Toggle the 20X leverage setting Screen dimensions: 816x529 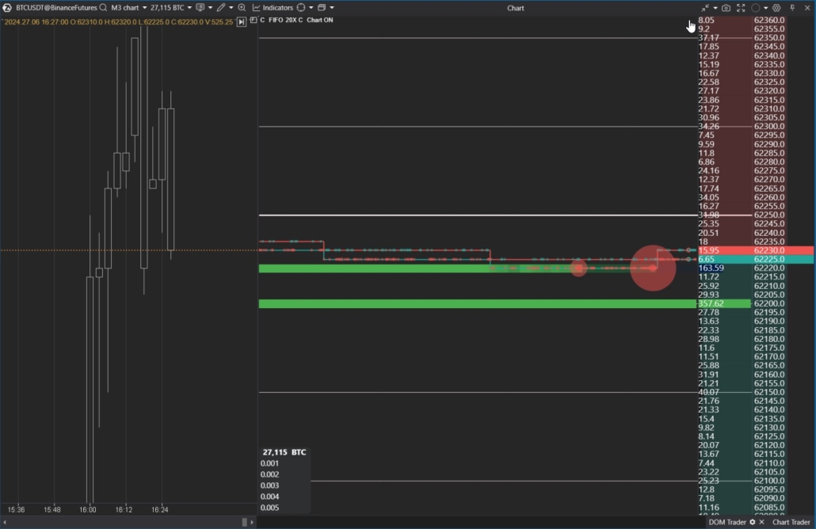291,20
